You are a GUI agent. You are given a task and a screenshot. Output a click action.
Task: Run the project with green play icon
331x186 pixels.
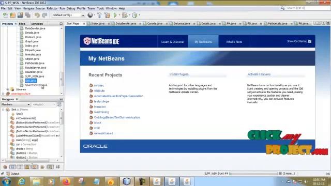click(x=115, y=15)
